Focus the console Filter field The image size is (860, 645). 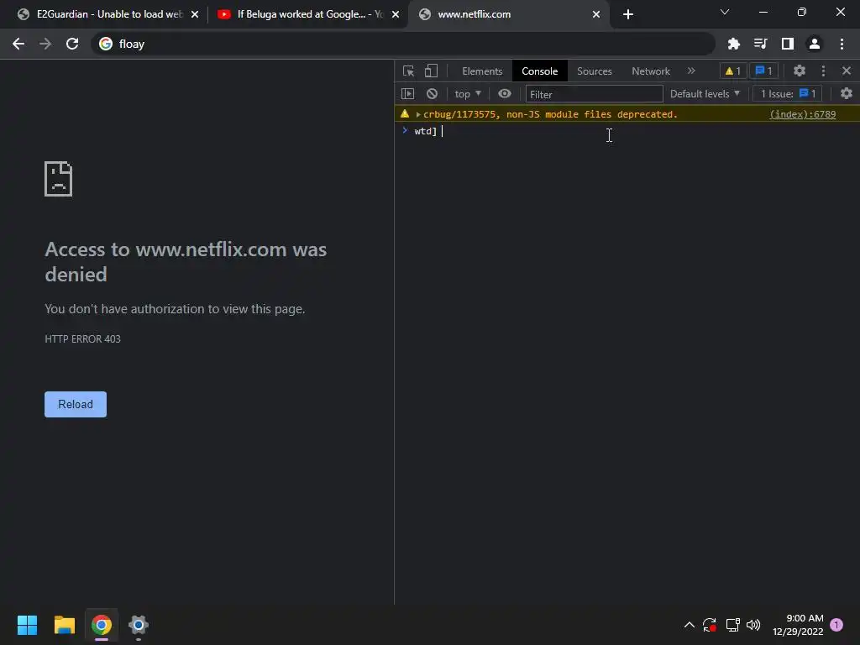click(594, 94)
